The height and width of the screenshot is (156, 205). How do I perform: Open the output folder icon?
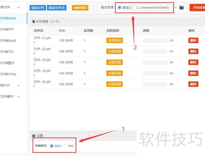point(181,8)
